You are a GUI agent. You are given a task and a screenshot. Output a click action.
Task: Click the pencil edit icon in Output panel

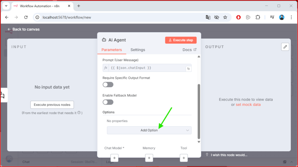(285, 47)
